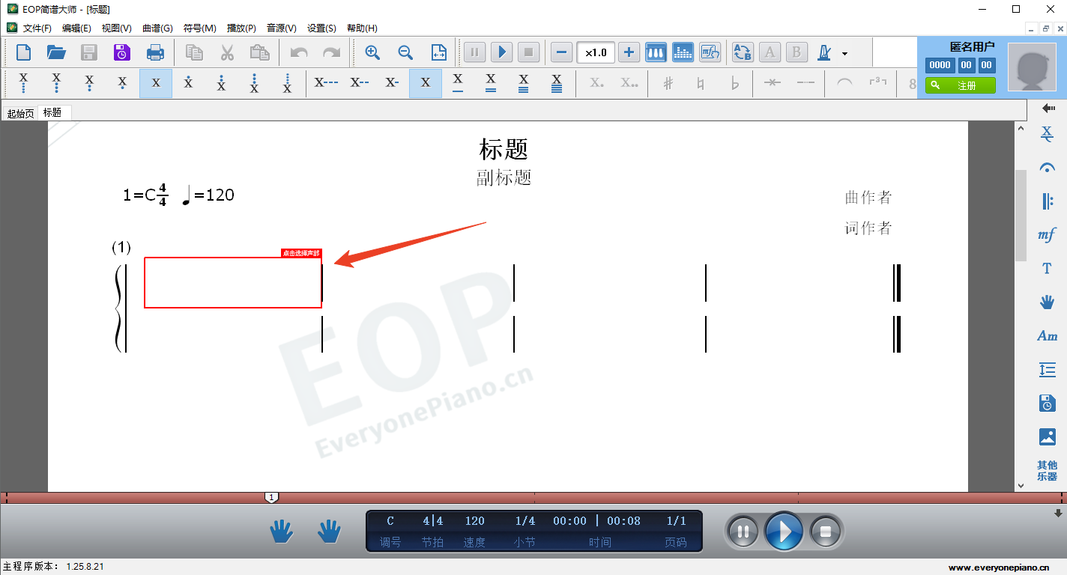This screenshot has width=1067, height=575.
Task: Open the Am chord side panel
Action: (1047, 336)
